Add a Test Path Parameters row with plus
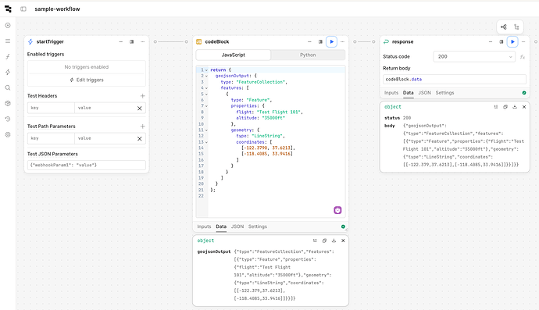539x310 pixels. [143, 126]
